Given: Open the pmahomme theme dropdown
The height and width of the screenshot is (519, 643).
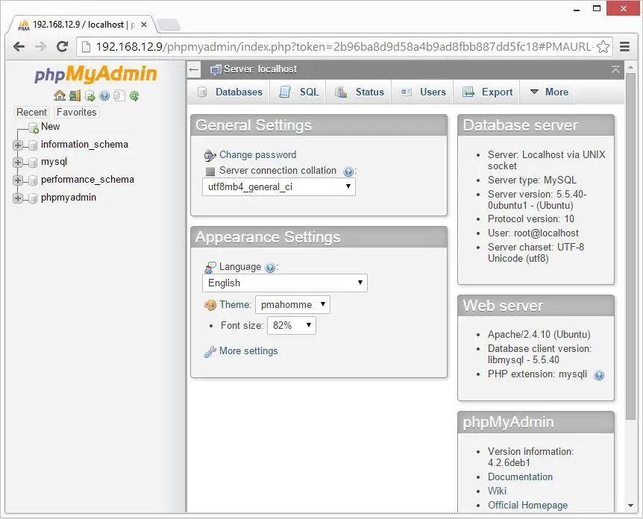Looking at the screenshot, I should click(x=292, y=304).
